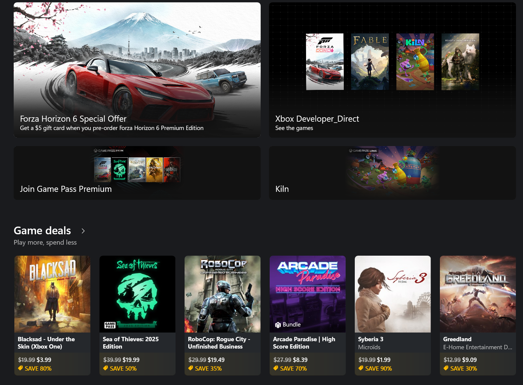Screen dimensions: 523x385
Task: Click the Greedland title text
Action: [457, 339]
